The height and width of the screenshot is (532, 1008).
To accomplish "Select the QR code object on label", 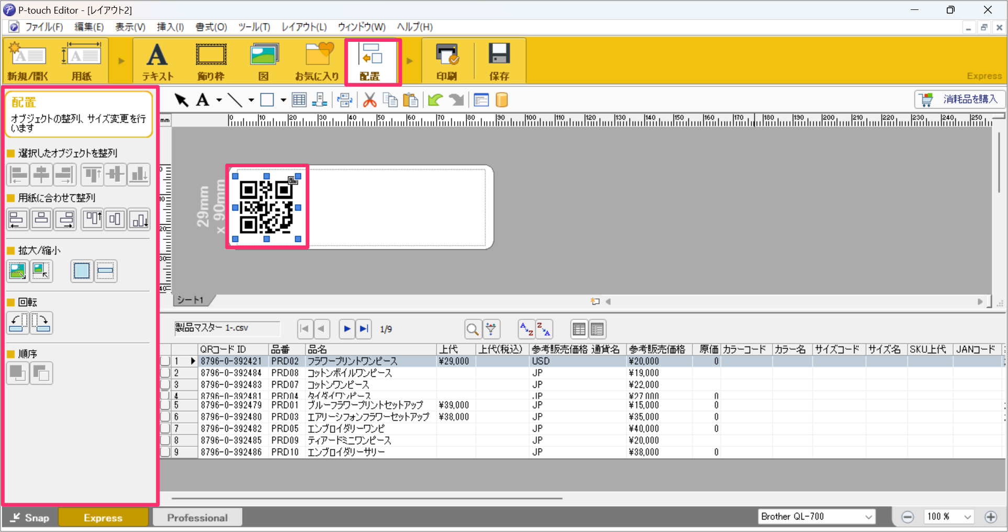I will [266, 207].
